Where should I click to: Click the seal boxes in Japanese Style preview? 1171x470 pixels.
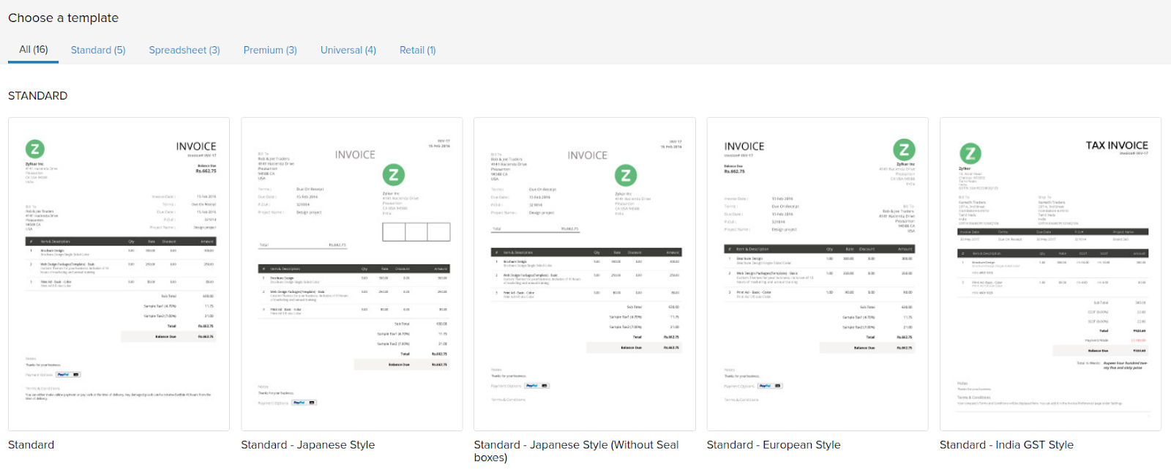point(416,232)
